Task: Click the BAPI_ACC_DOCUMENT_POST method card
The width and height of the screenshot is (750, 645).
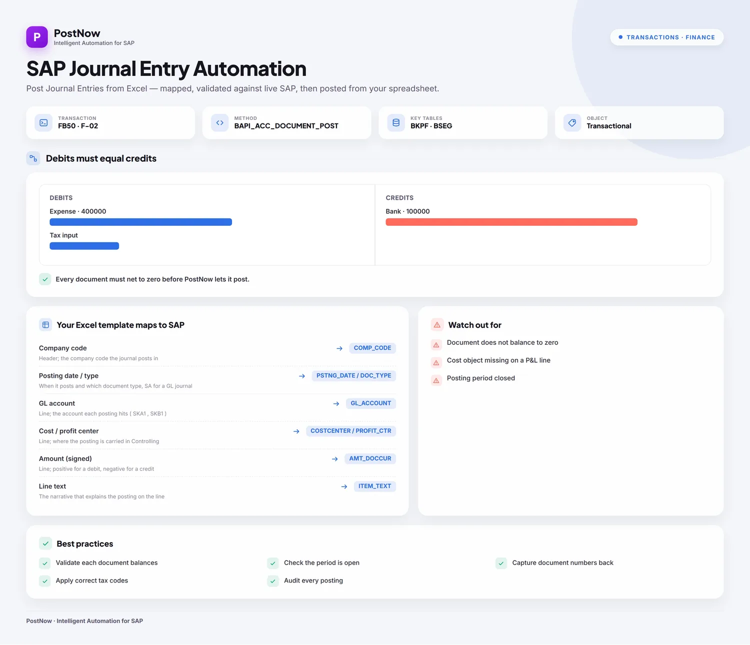Action: tap(287, 122)
